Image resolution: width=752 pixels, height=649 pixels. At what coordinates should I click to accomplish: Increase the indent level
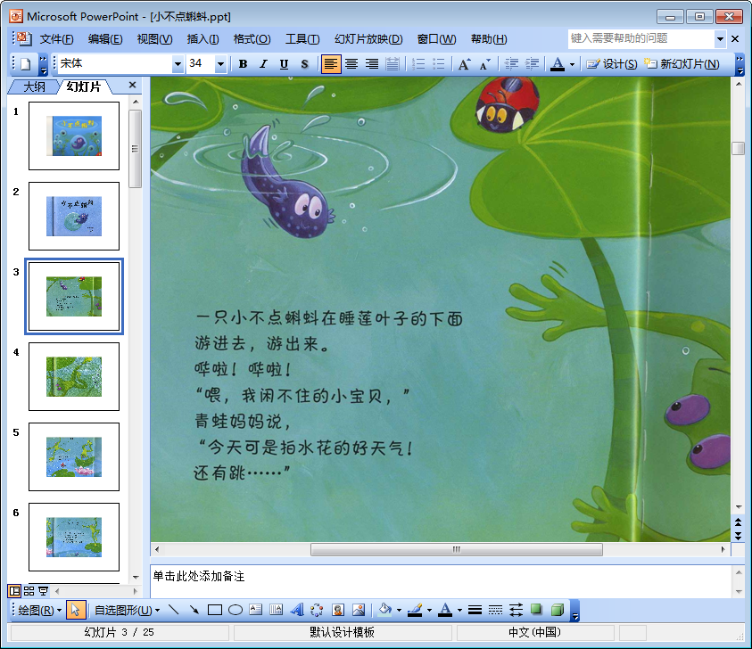tap(532, 64)
